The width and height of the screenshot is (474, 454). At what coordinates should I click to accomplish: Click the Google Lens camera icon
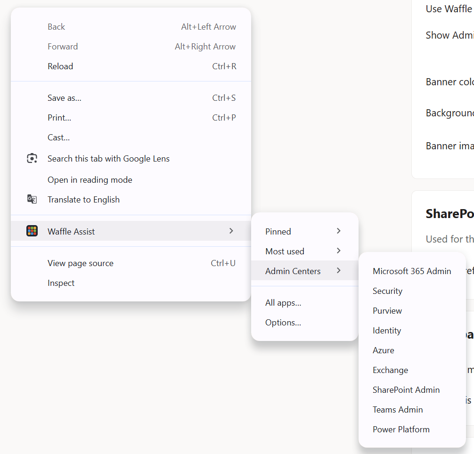(32, 158)
